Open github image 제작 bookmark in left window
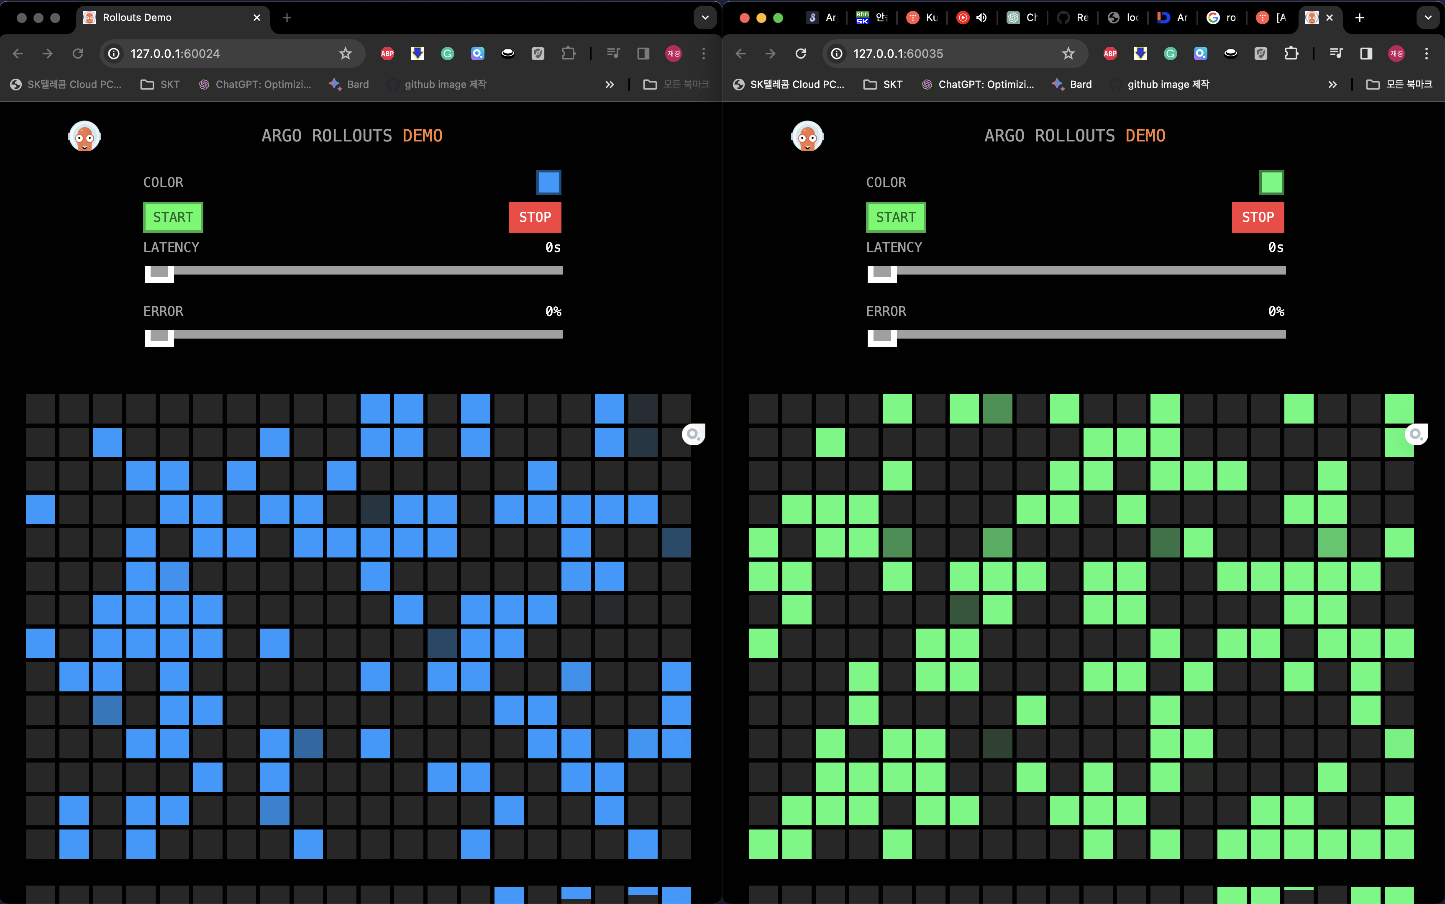Screen dimensions: 1445x904 (437, 85)
